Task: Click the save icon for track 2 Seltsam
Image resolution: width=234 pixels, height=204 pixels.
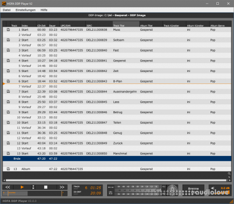Action: pyautogui.click(x=8, y=40)
